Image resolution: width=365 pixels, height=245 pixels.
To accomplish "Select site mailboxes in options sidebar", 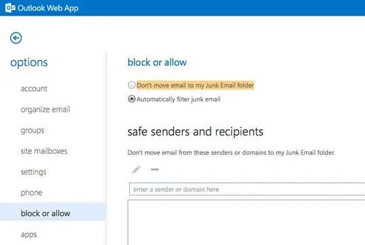I will pos(44,151).
